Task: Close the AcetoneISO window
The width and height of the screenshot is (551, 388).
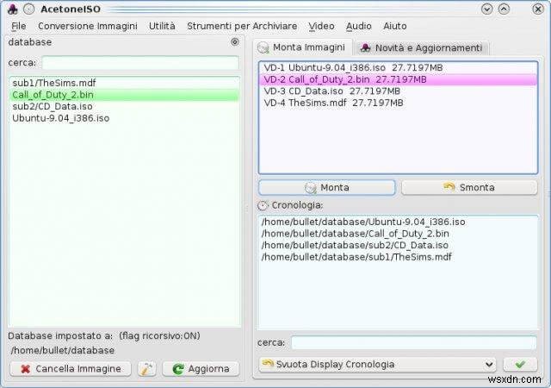Action: 538,9
